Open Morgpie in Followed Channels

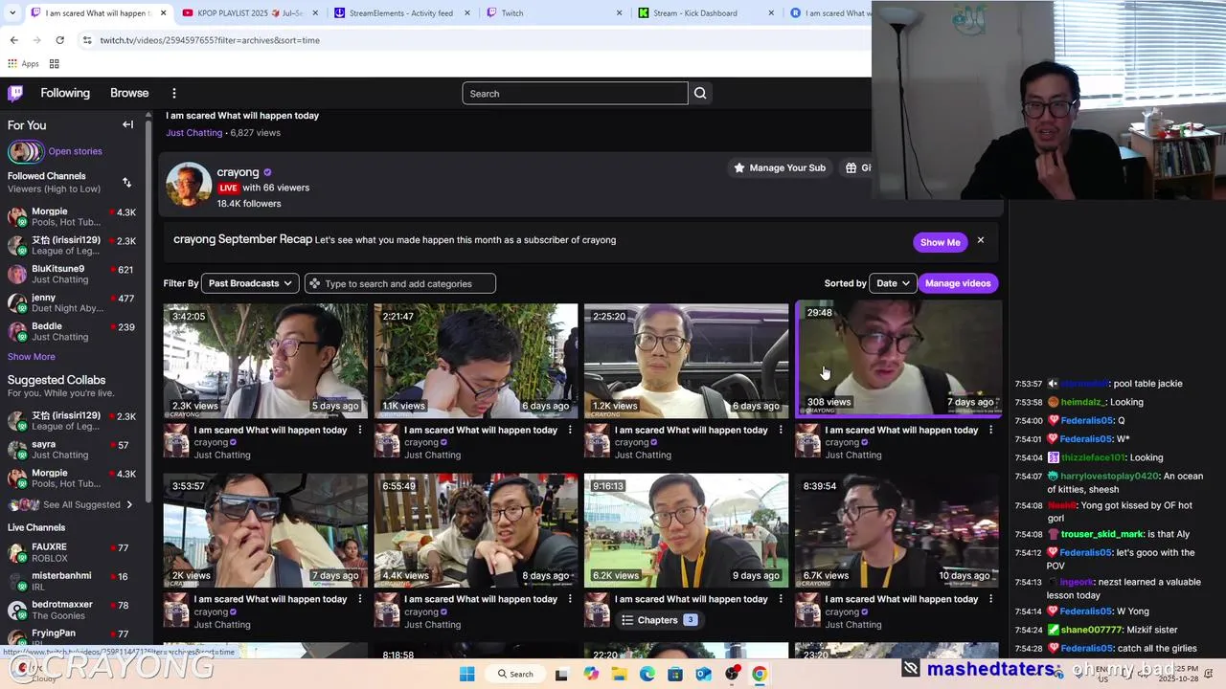pyautogui.click(x=72, y=217)
